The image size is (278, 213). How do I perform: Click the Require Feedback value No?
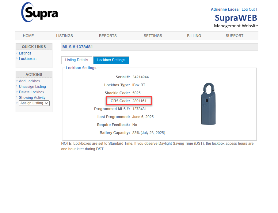click(135, 125)
